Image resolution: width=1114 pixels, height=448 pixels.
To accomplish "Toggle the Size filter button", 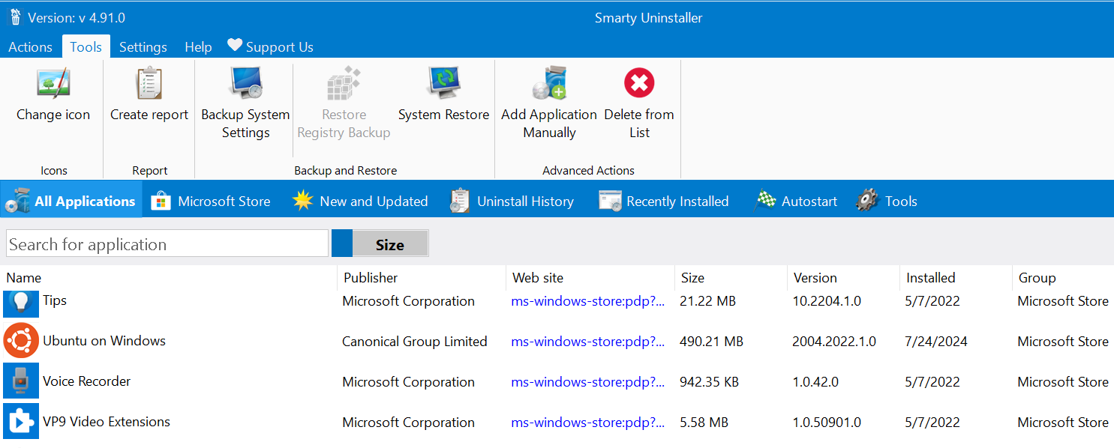I will click(x=380, y=244).
